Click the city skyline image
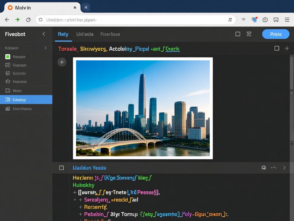The height and width of the screenshot is (221, 294). click(143, 108)
